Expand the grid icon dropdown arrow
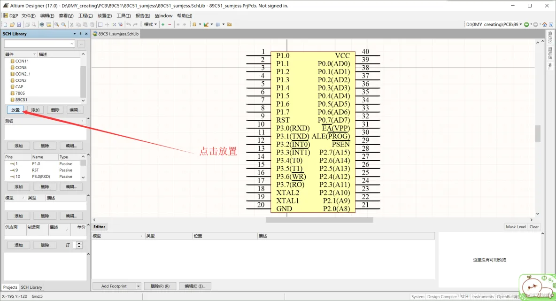Image resolution: width=556 pixels, height=301 pixels. 224,24
